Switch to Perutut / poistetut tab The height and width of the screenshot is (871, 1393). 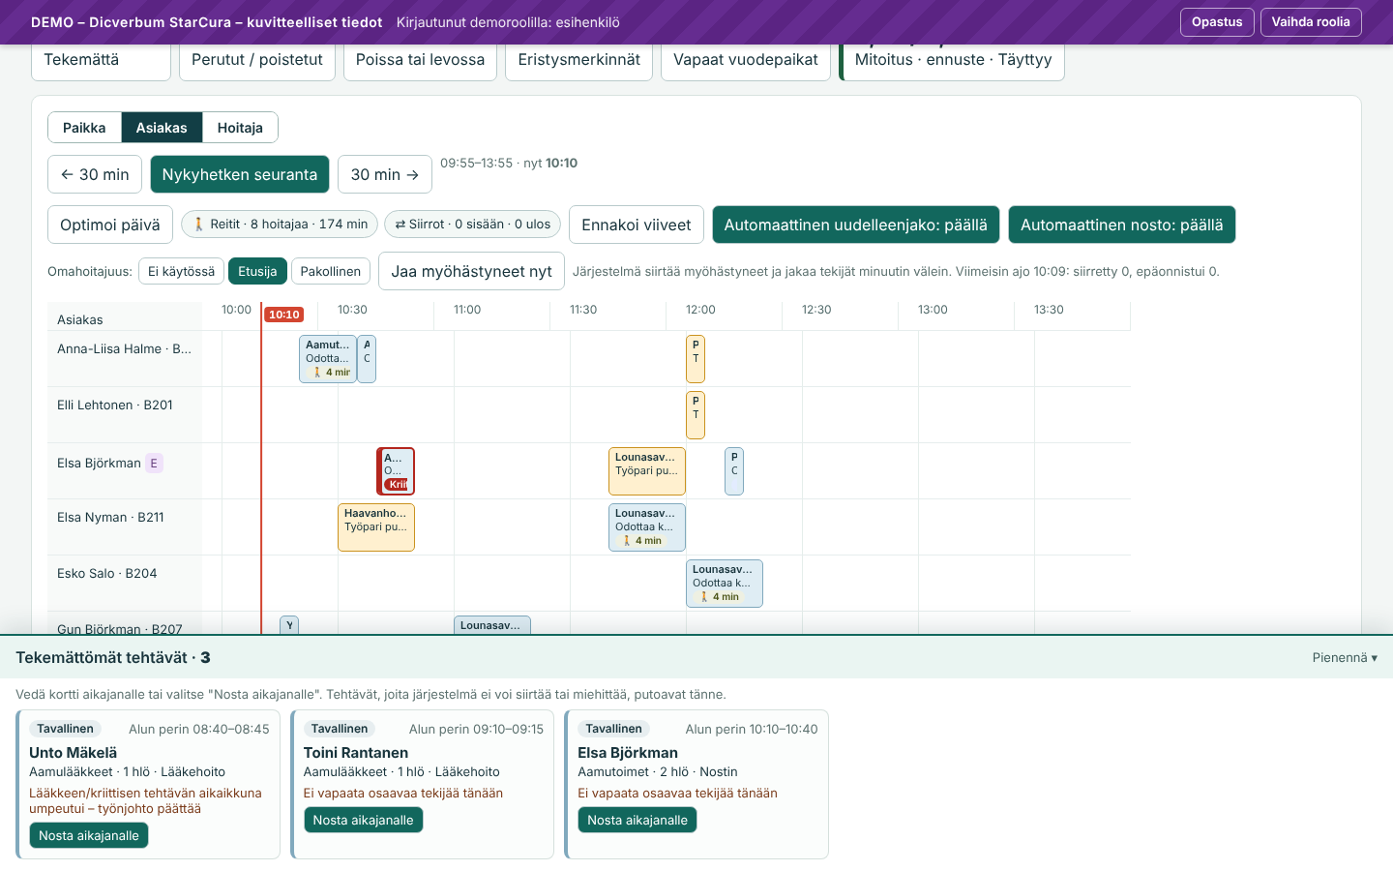click(x=257, y=60)
